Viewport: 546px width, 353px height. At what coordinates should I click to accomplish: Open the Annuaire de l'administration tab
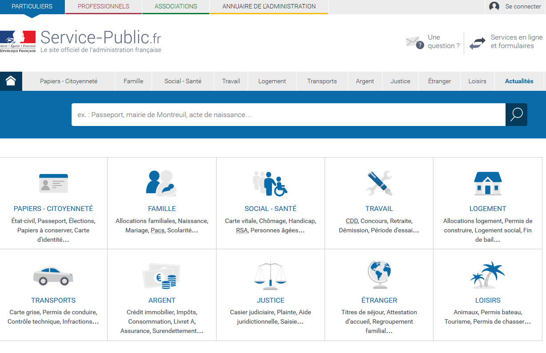coord(269,7)
